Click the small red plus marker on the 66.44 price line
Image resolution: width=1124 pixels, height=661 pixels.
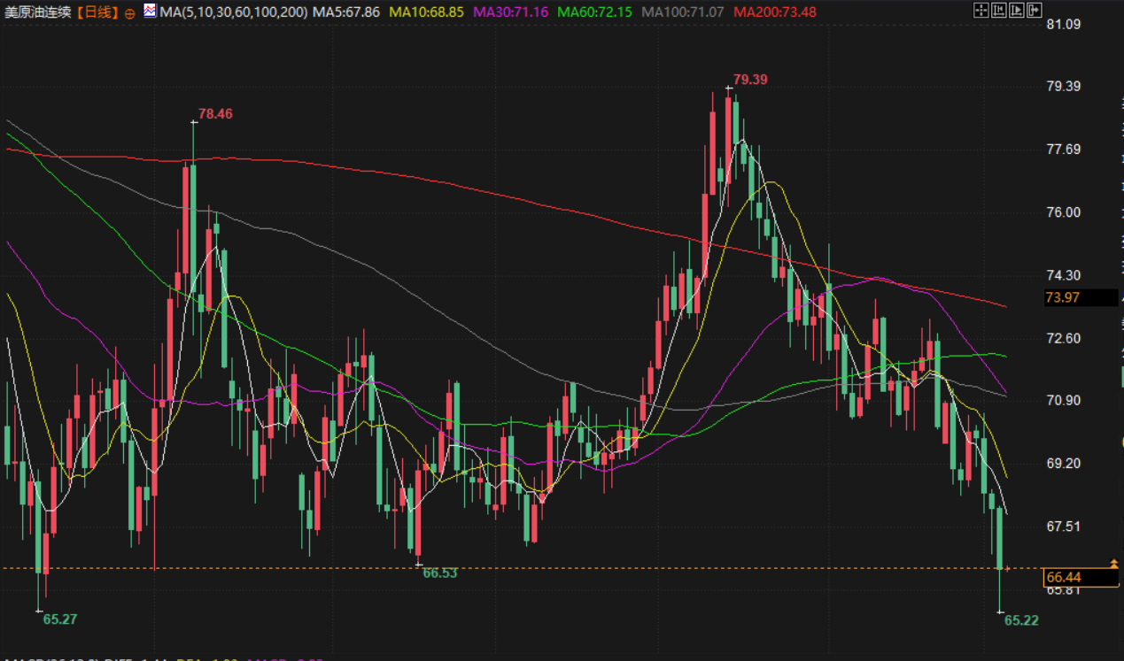[1006, 568]
